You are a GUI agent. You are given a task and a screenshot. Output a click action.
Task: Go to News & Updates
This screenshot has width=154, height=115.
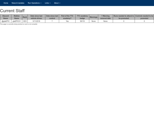click(18, 3)
